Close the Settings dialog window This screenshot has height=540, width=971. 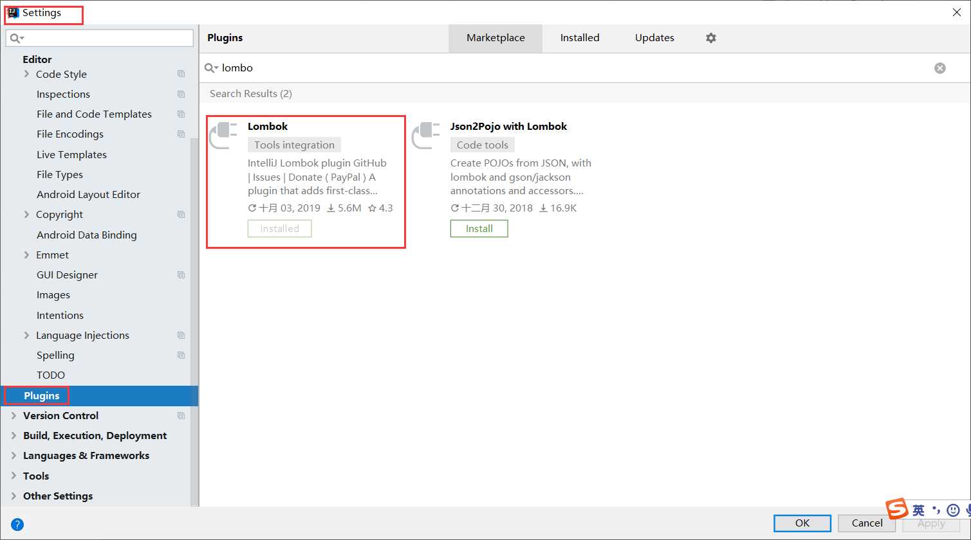coord(956,12)
